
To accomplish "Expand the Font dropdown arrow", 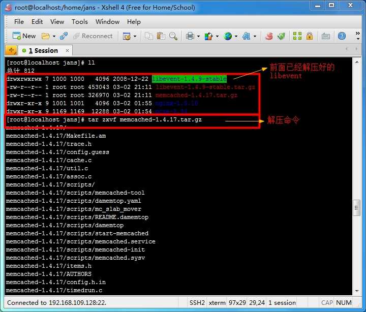I will click(255, 37).
